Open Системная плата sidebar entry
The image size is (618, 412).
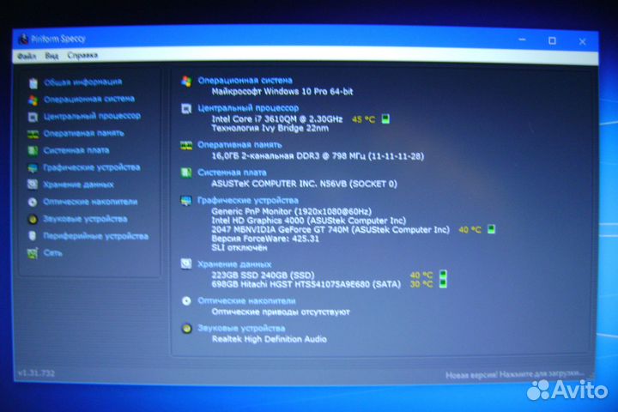[76, 150]
